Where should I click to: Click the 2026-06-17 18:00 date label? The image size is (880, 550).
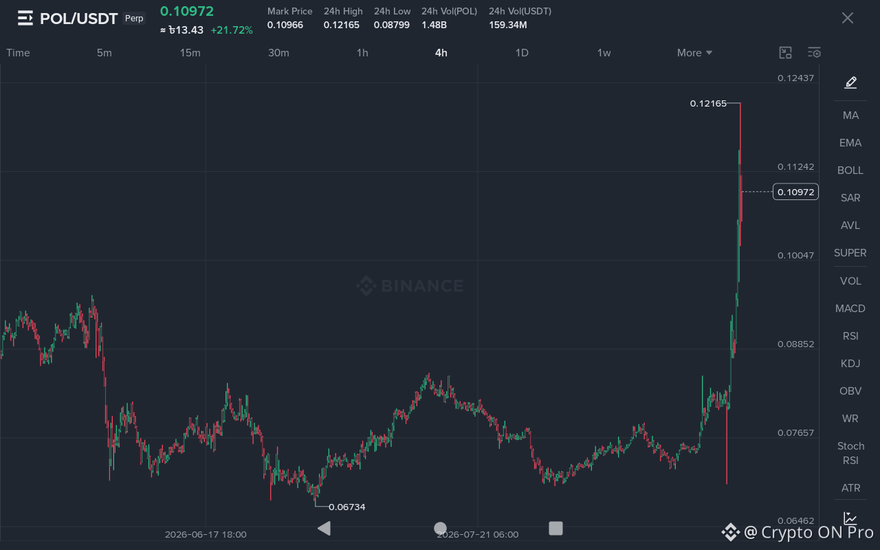pyautogui.click(x=206, y=534)
